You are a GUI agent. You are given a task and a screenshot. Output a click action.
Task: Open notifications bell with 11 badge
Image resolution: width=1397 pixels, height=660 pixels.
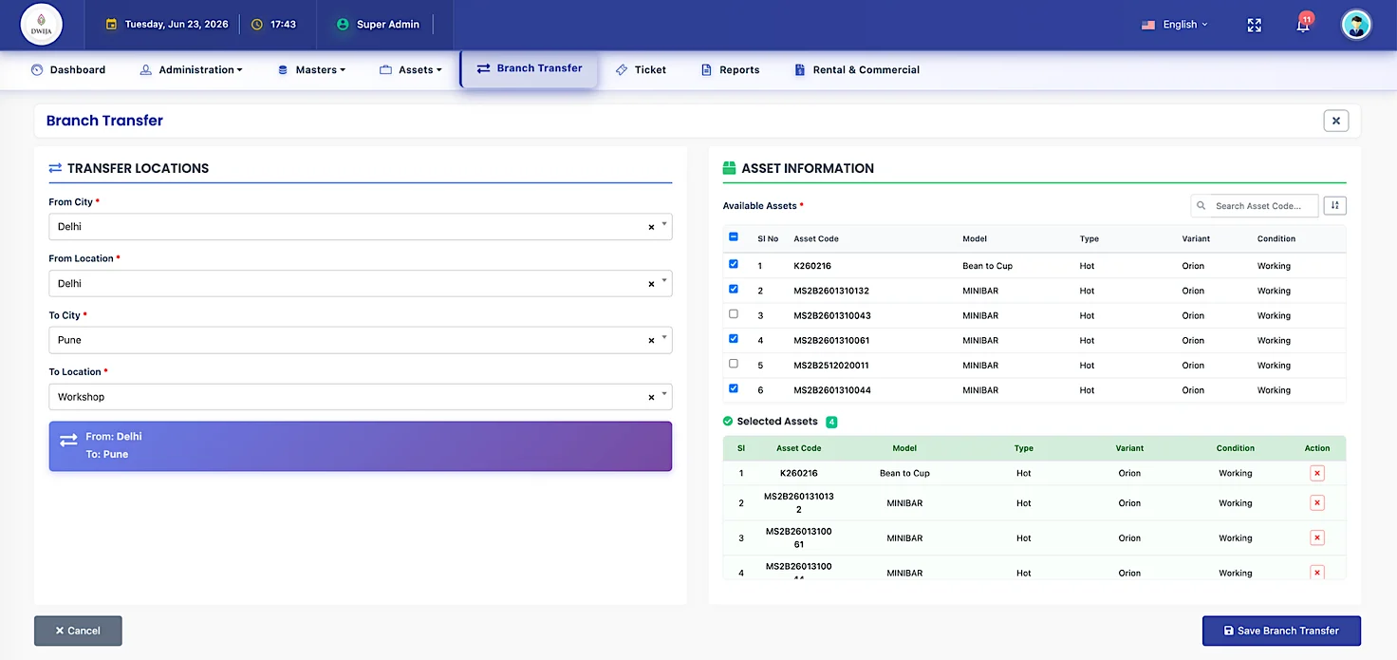[x=1304, y=24]
